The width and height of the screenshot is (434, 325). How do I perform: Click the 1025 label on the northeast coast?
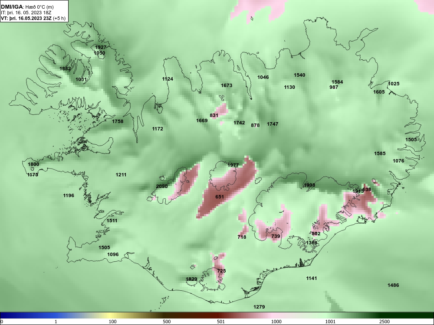pos(394,84)
